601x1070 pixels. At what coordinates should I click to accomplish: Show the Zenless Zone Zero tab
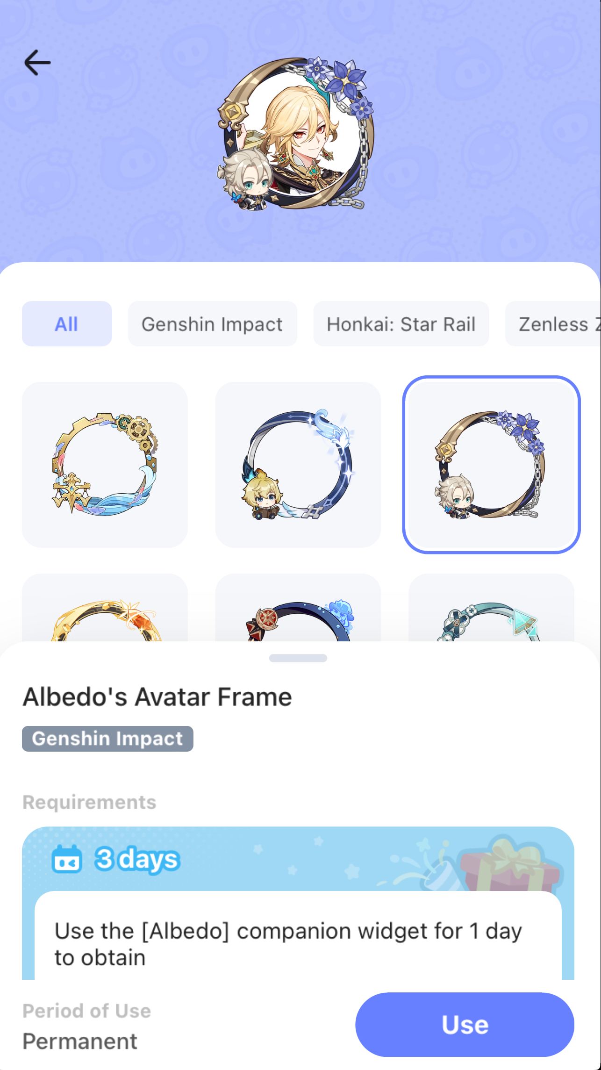click(x=553, y=324)
